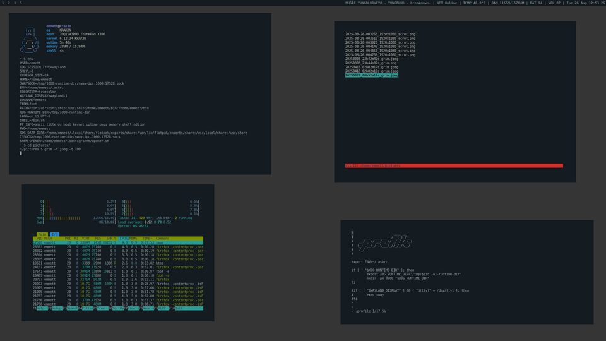Screen dimensions: 606x341
Task: Switch to workspace 2 in the bar
Action: tap(9, 3)
